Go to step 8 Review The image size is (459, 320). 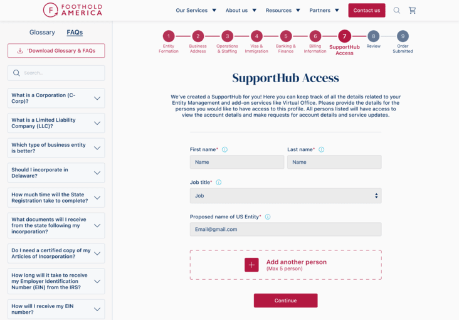[x=373, y=36]
